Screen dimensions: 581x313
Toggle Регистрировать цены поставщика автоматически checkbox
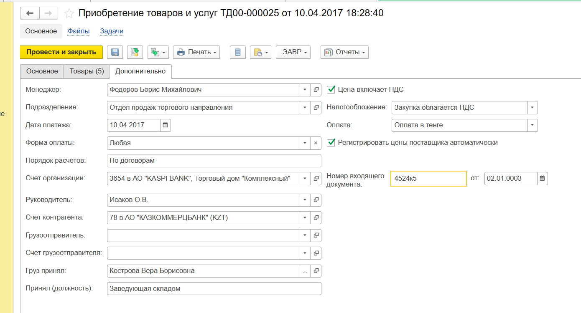coord(331,143)
